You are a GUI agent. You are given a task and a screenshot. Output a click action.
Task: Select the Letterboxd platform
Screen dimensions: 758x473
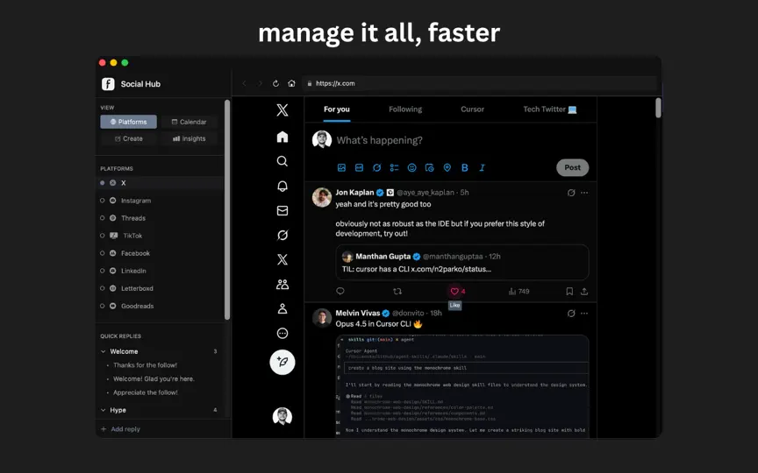[x=160, y=288]
